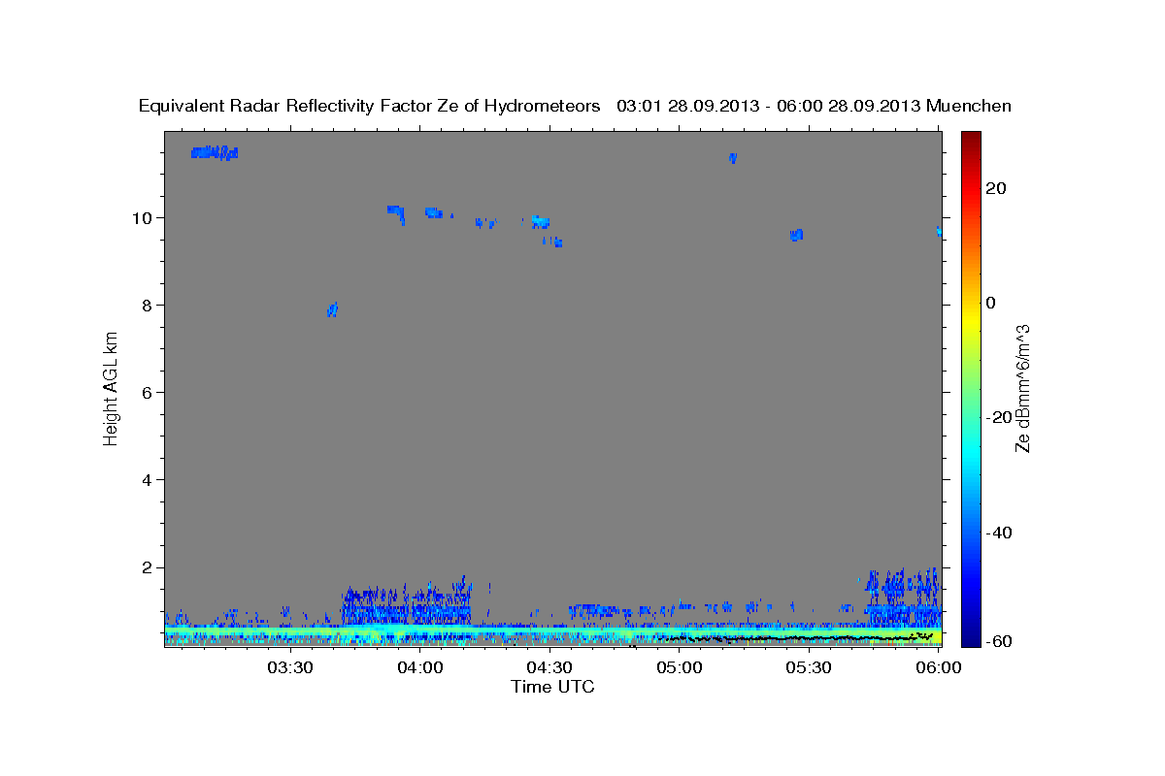Image resolution: width=1165 pixels, height=776 pixels.
Task: Click the 05:00 time tick label
Action: point(680,668)
